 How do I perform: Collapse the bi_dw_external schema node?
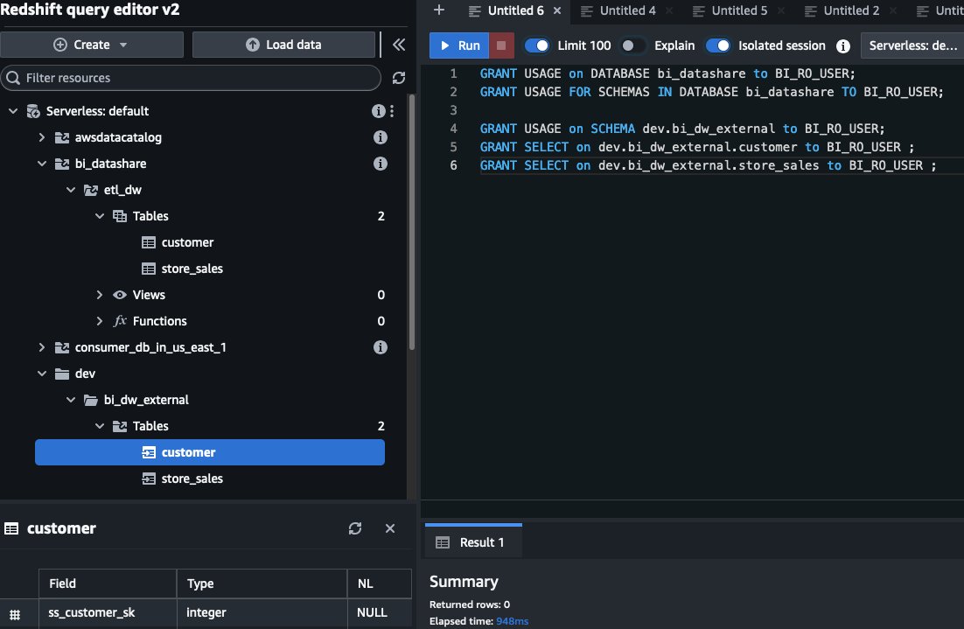[x=71, y=400]
